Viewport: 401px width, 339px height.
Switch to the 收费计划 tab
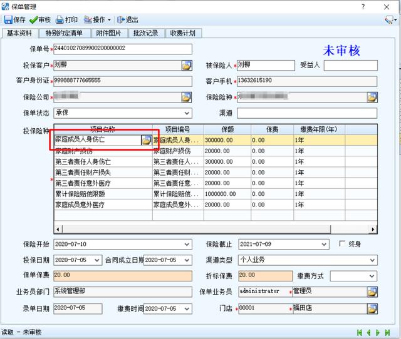[183, 33]
